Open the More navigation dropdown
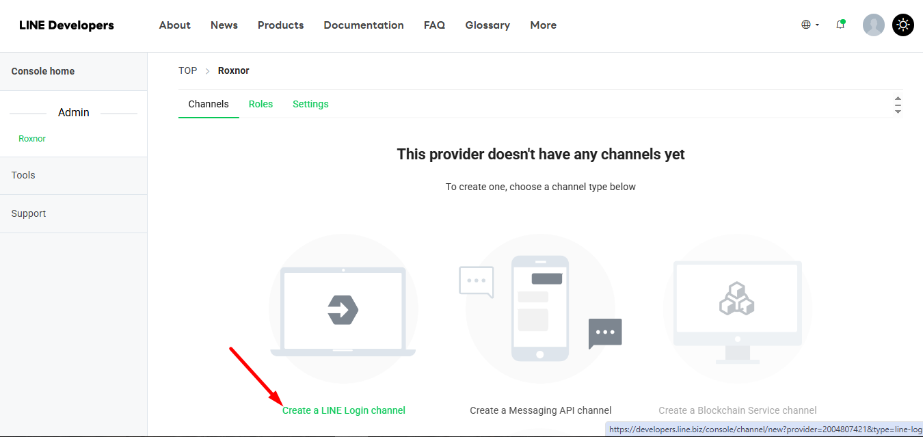The width and height of the screenshot is (923, 437). pyautogui.click(x=543, y=25)
